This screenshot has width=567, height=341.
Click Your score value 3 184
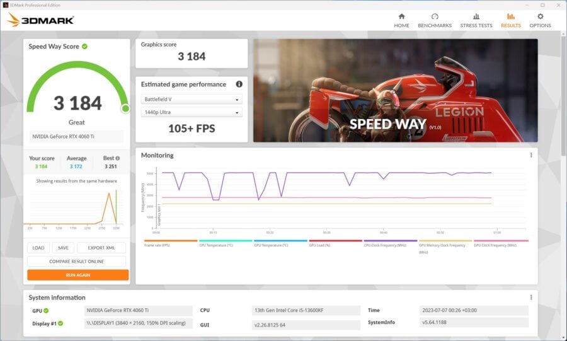(x=41, y=166)
